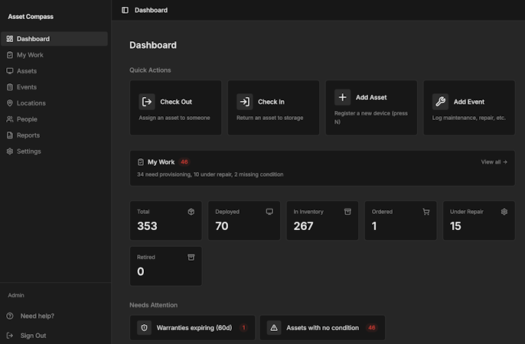Click the My Work clipboard icon in sidebar
Image resolution: width=525 pixels, height=344 pixels.
click(10, 55)
